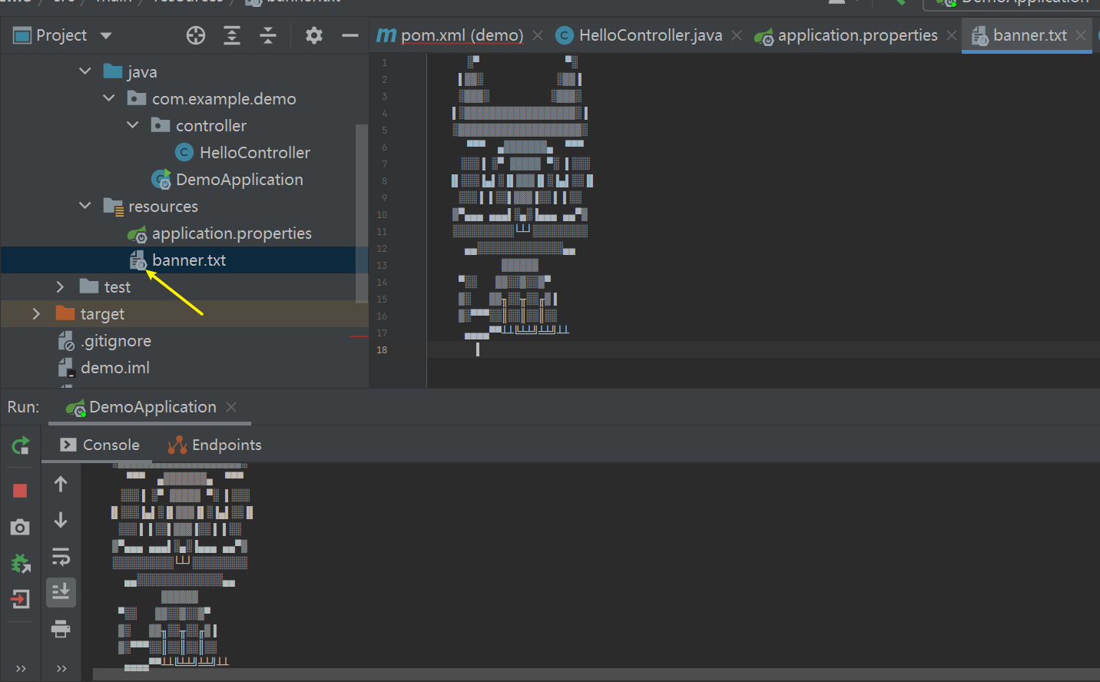Click the red Exit icon in Run sidebar

coord(21,599)
